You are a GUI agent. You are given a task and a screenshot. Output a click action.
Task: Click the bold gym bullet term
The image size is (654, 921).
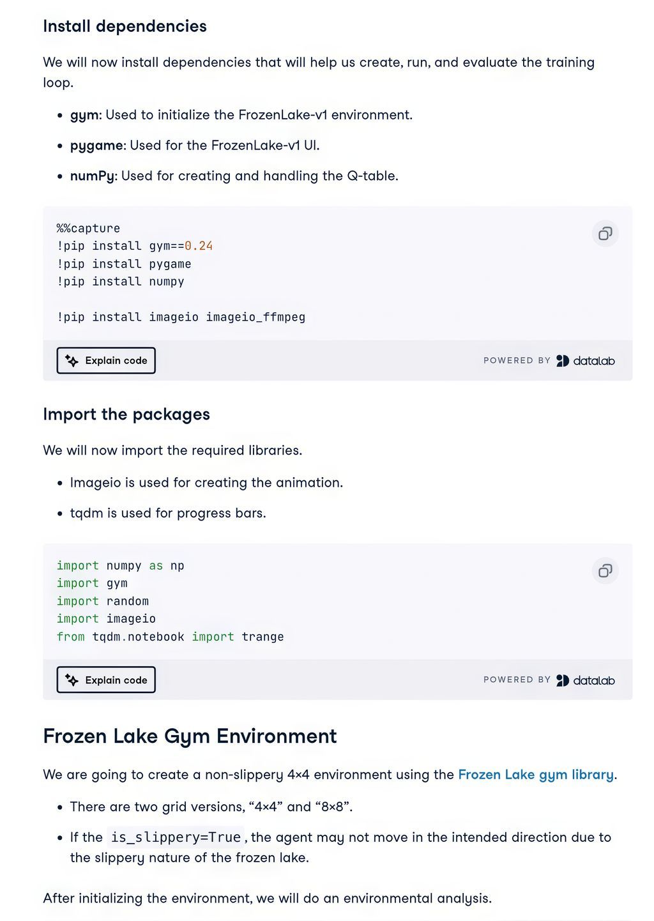(x=84, y=115)
